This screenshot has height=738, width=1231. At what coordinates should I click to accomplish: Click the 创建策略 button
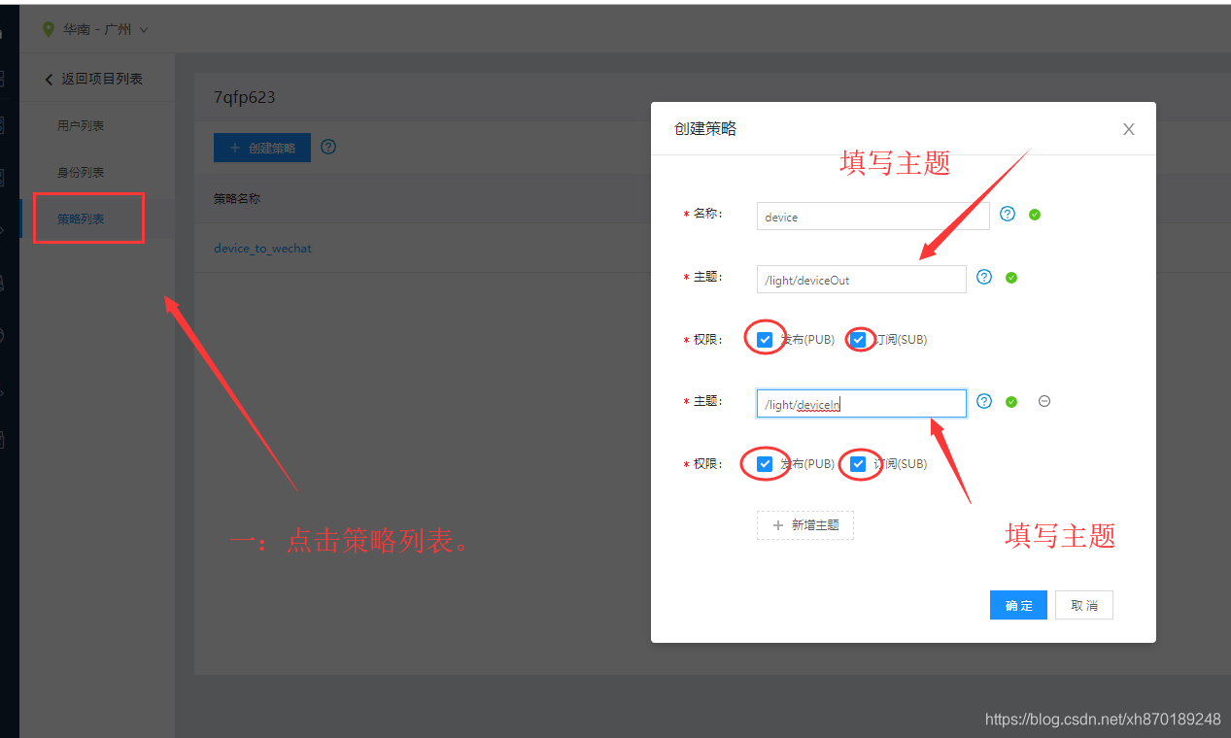pos(262,148)
